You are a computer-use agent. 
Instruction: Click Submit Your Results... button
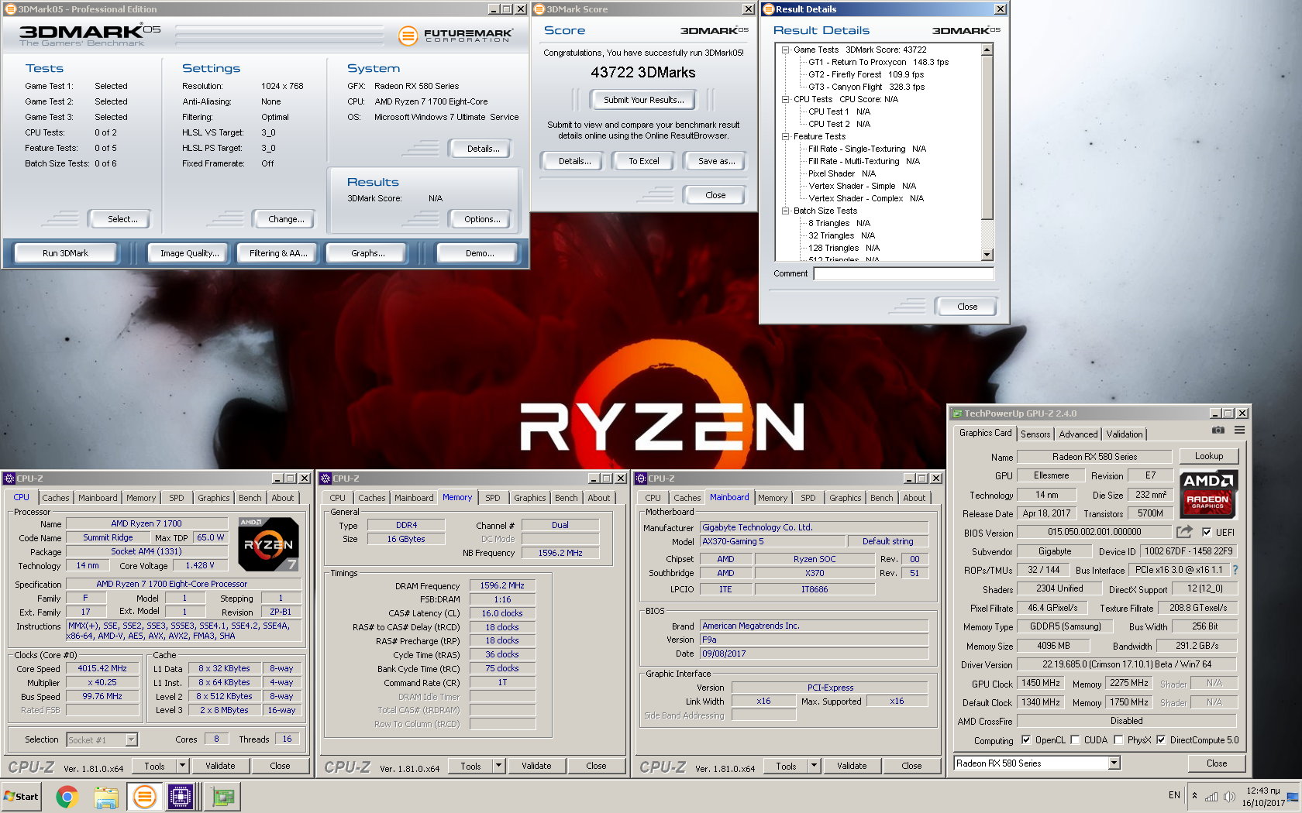(x=643, y=100)
